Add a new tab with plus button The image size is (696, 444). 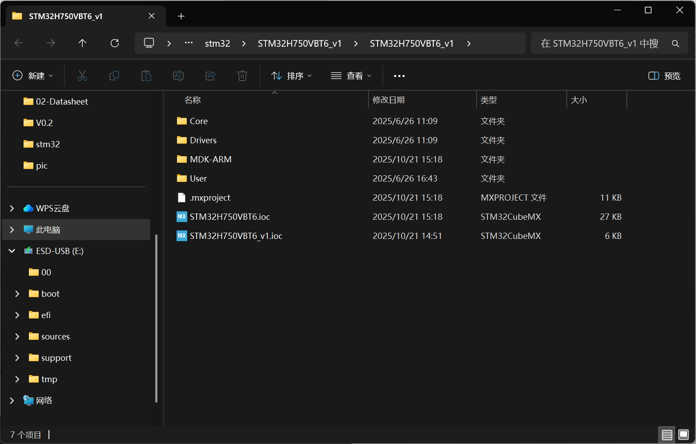[181, 16]
